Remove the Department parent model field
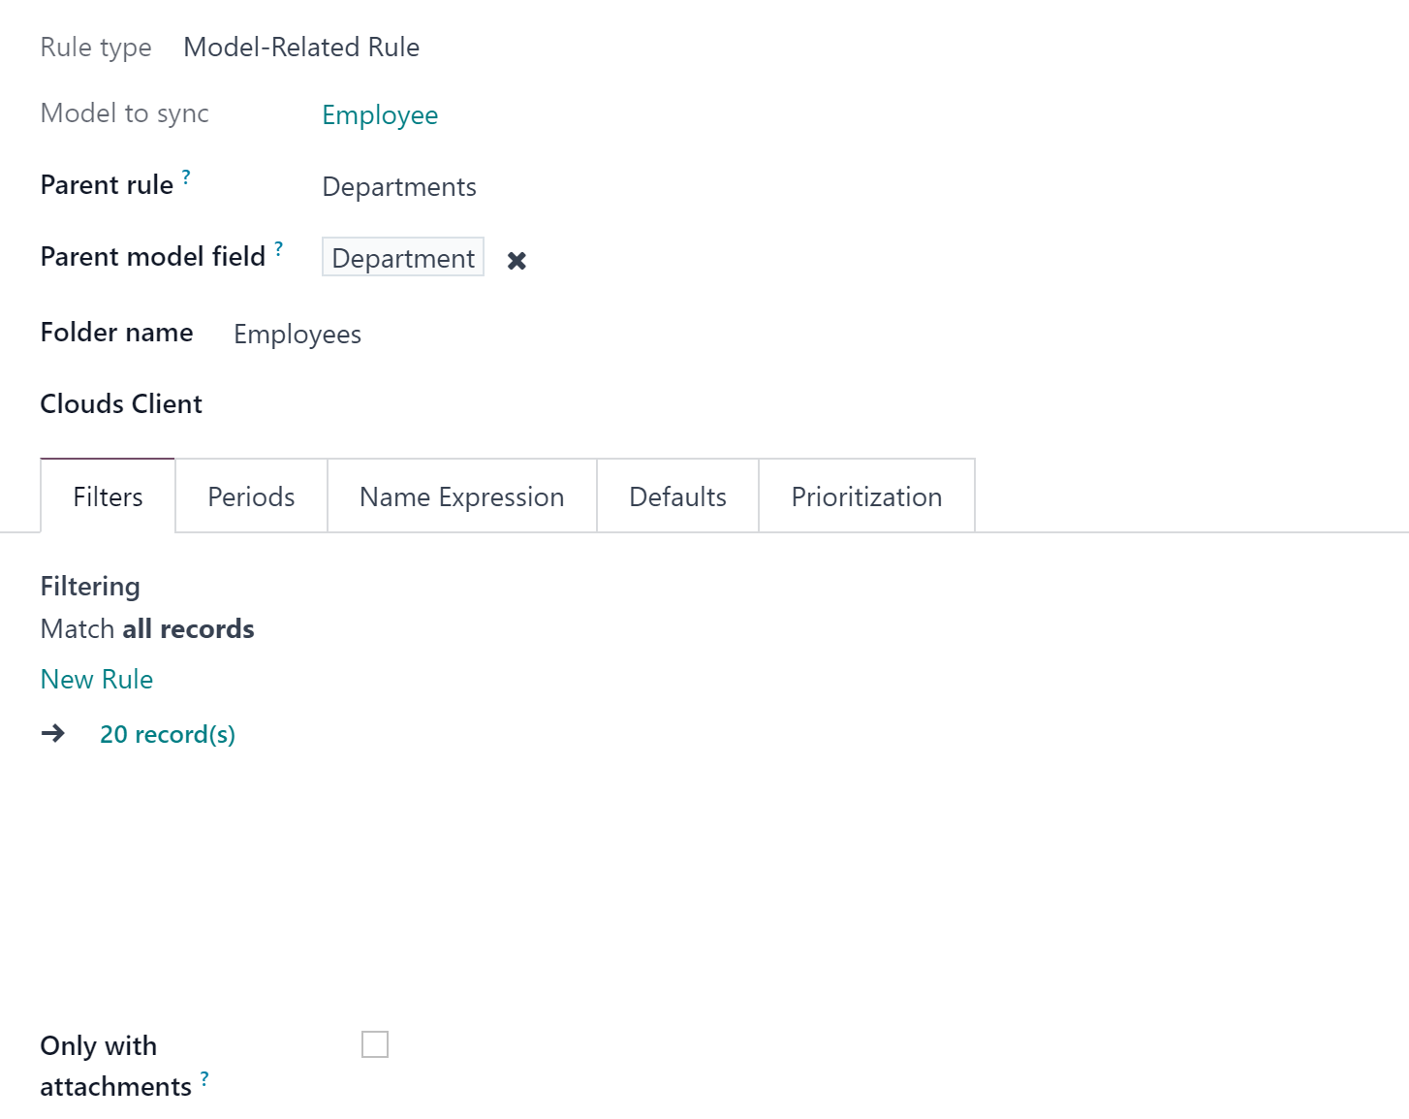 click(x=517, y=260)
